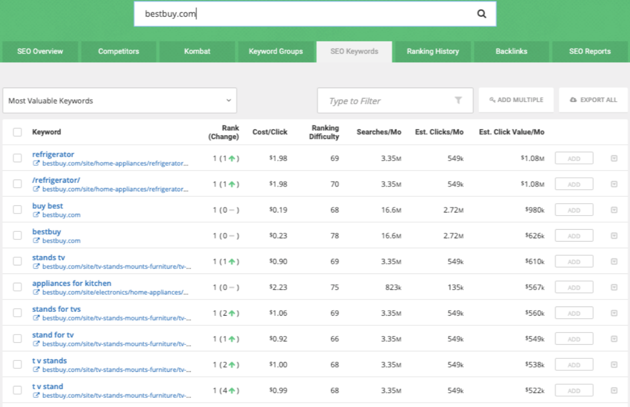Screen dimensions: 630x407
Task: Open external link icon for stands for tvs
Action: (36, 318)
